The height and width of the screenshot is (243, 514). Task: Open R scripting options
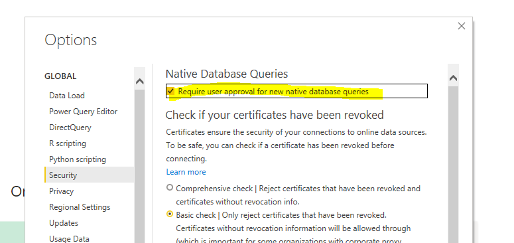click(68, 143)
